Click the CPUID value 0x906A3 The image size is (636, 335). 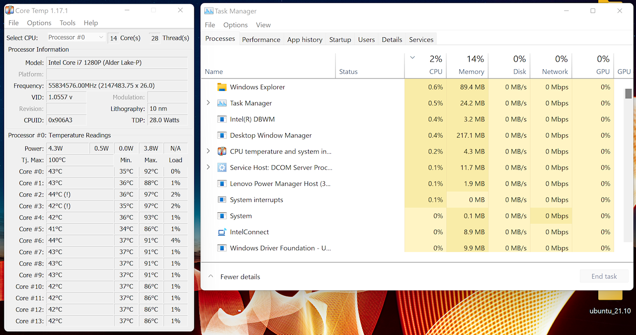click(x=66, y=120)
